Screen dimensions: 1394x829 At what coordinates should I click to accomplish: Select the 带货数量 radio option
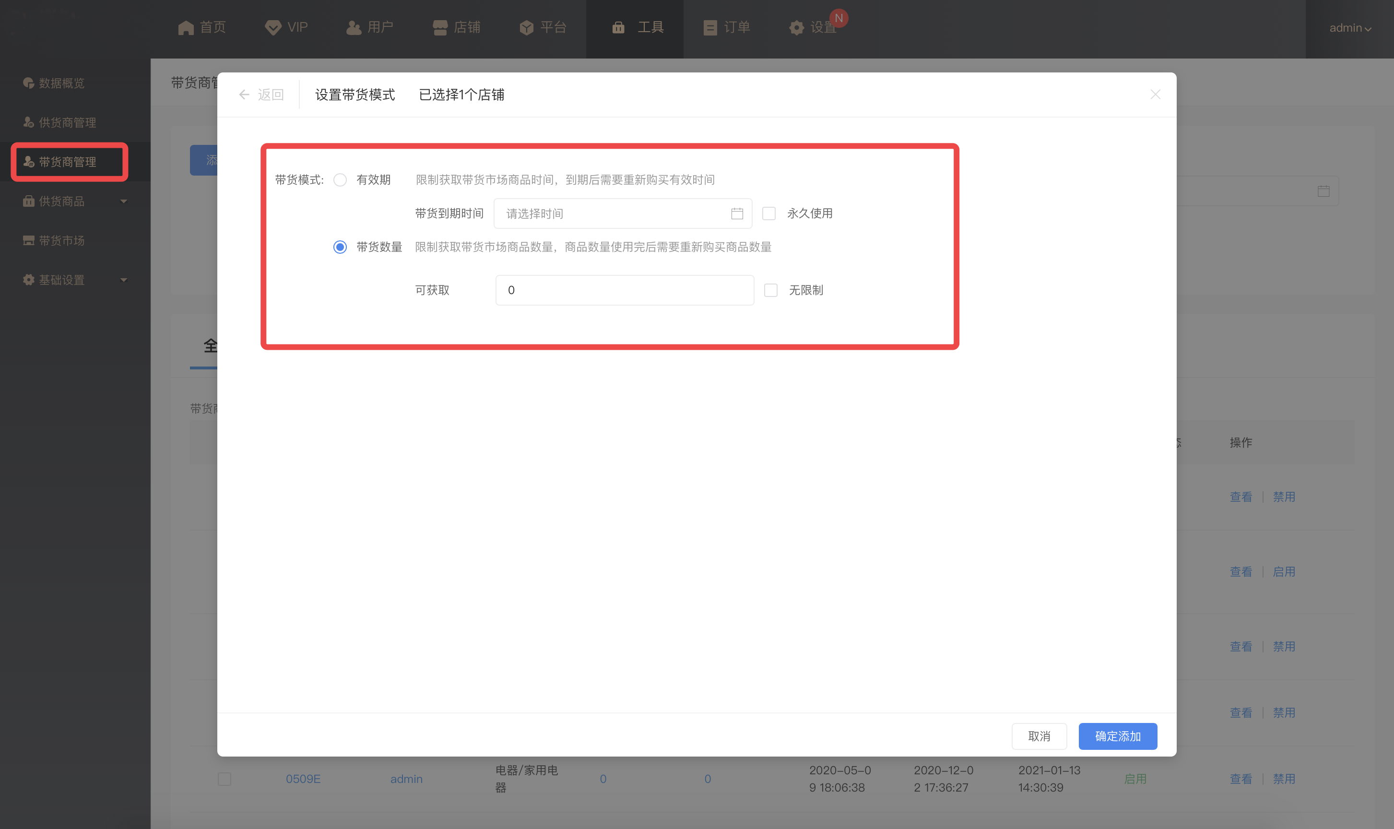coord(340,247)
